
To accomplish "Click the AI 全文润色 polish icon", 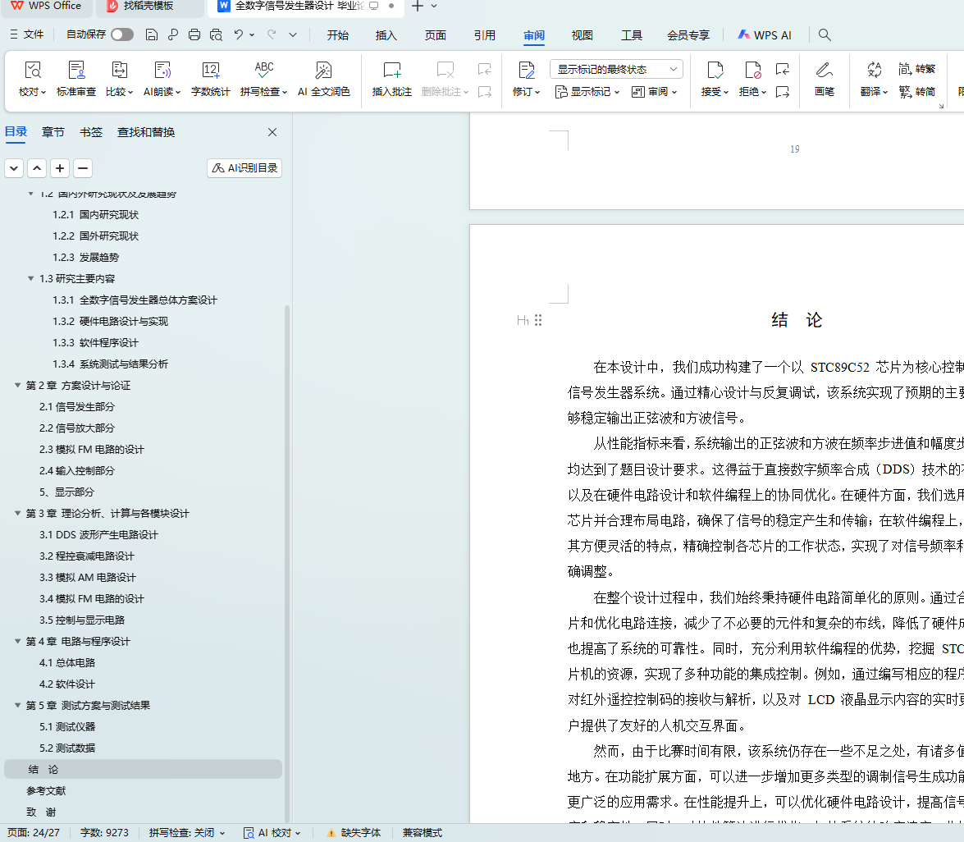I will pyautogui.click(x=323, y=71).
